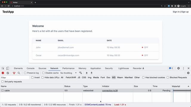Open the Security tab

[x=109, y=68]
